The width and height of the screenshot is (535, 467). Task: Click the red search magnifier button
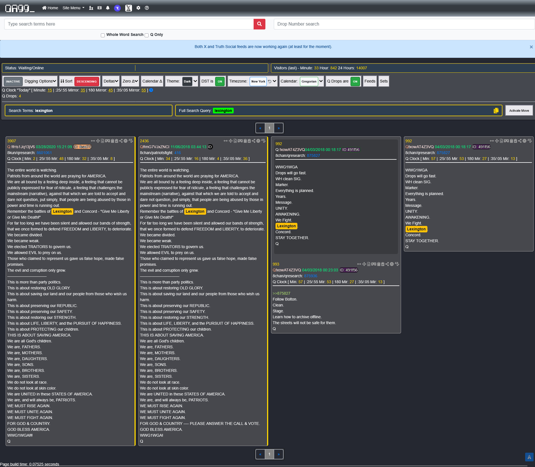[259, 24]
